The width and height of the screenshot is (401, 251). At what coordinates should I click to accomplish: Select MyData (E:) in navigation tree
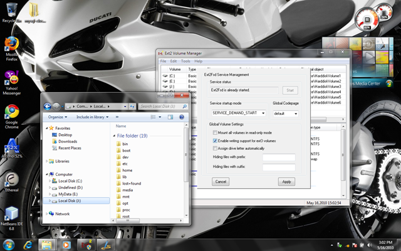tap(65, 194)
